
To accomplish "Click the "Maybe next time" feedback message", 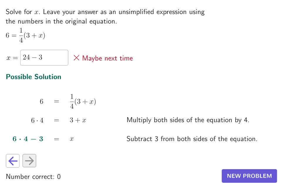I will coord(107,58).
